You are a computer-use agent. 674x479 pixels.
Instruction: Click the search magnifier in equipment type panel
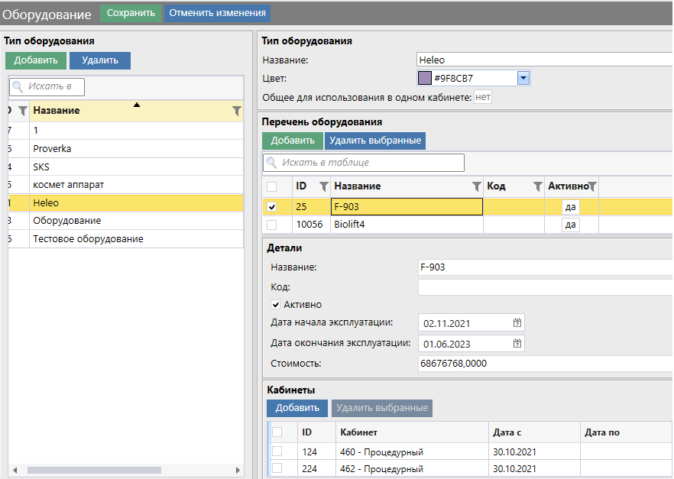tap(18, 87)
